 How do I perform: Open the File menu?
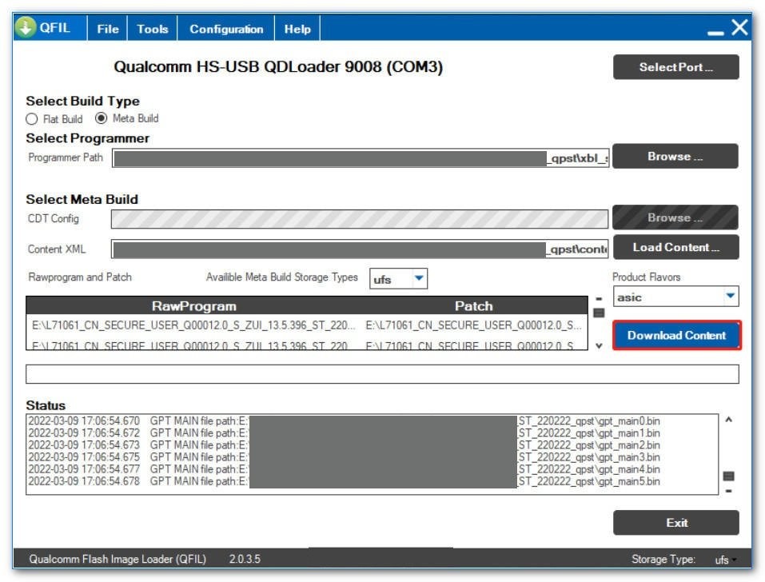pos(107,29)
